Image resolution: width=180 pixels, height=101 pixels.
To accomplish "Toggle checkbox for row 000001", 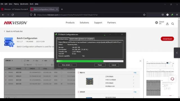I will click(x=6, y=72).
